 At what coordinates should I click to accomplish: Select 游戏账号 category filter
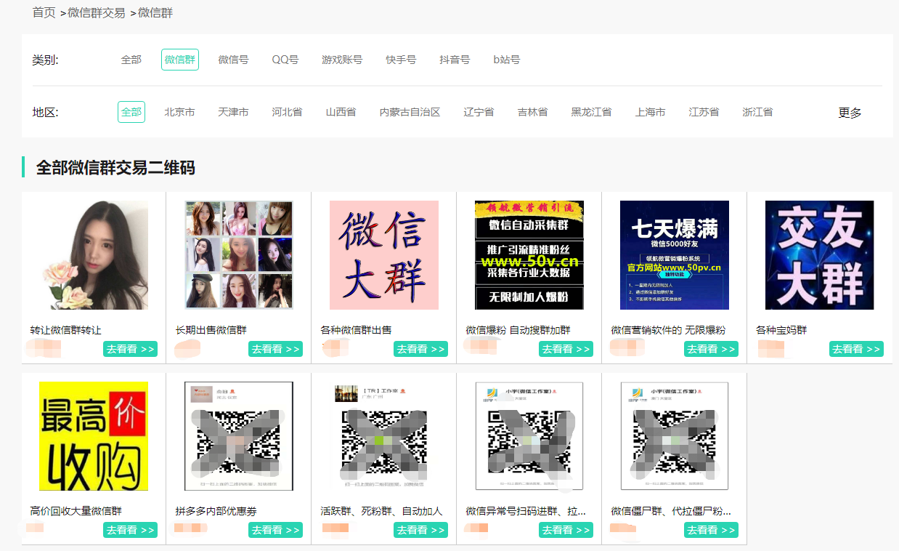[x=342, y=60]
